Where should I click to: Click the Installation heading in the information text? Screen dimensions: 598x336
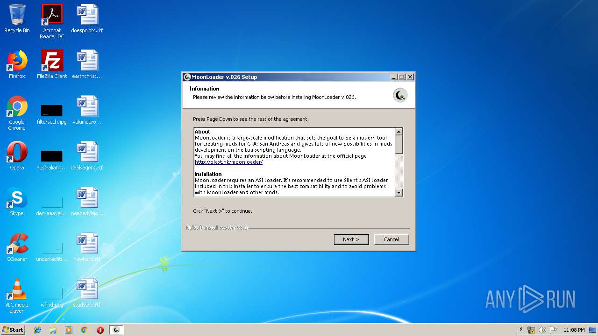click(x=208, y=174)
